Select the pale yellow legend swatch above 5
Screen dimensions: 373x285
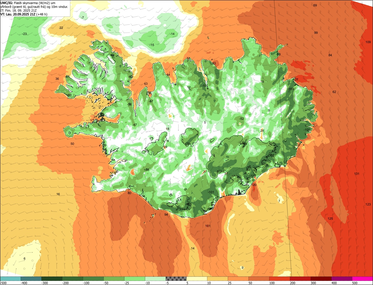(197, 279)
